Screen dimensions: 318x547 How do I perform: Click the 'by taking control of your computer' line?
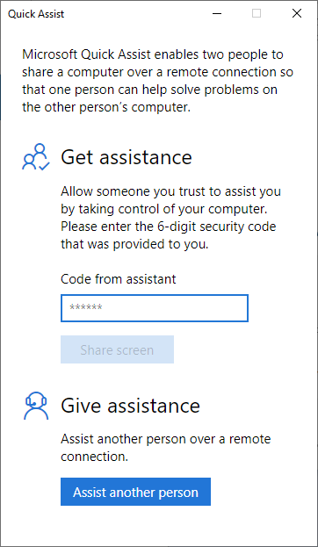[163, 209]
